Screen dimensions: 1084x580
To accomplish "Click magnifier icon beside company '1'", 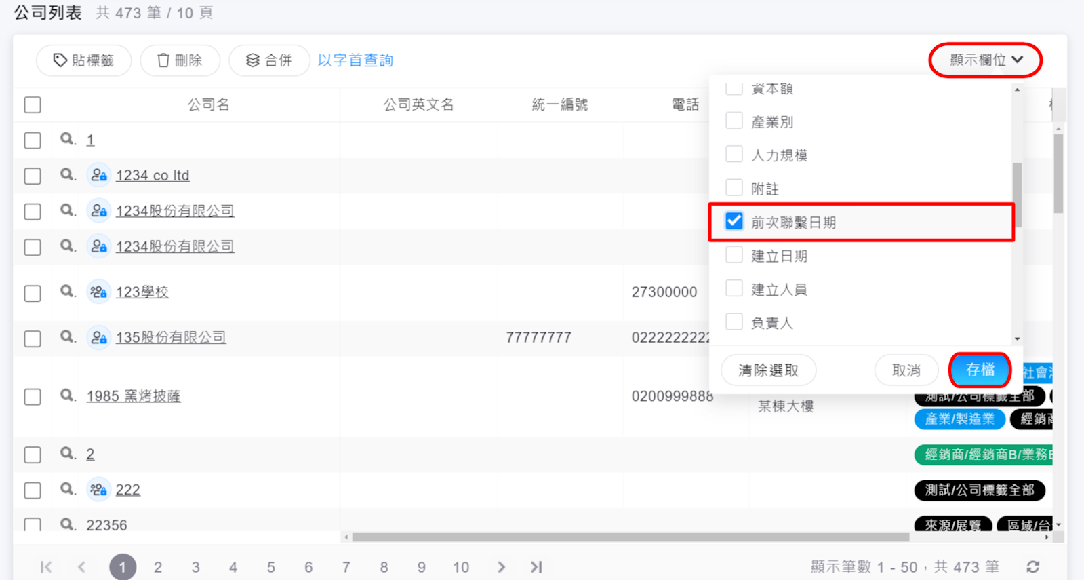I will pos(67,140).
